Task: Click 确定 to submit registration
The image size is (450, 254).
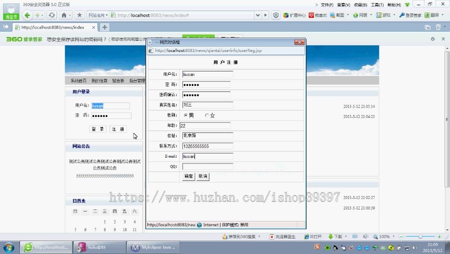Action: (x=188, y=176)
